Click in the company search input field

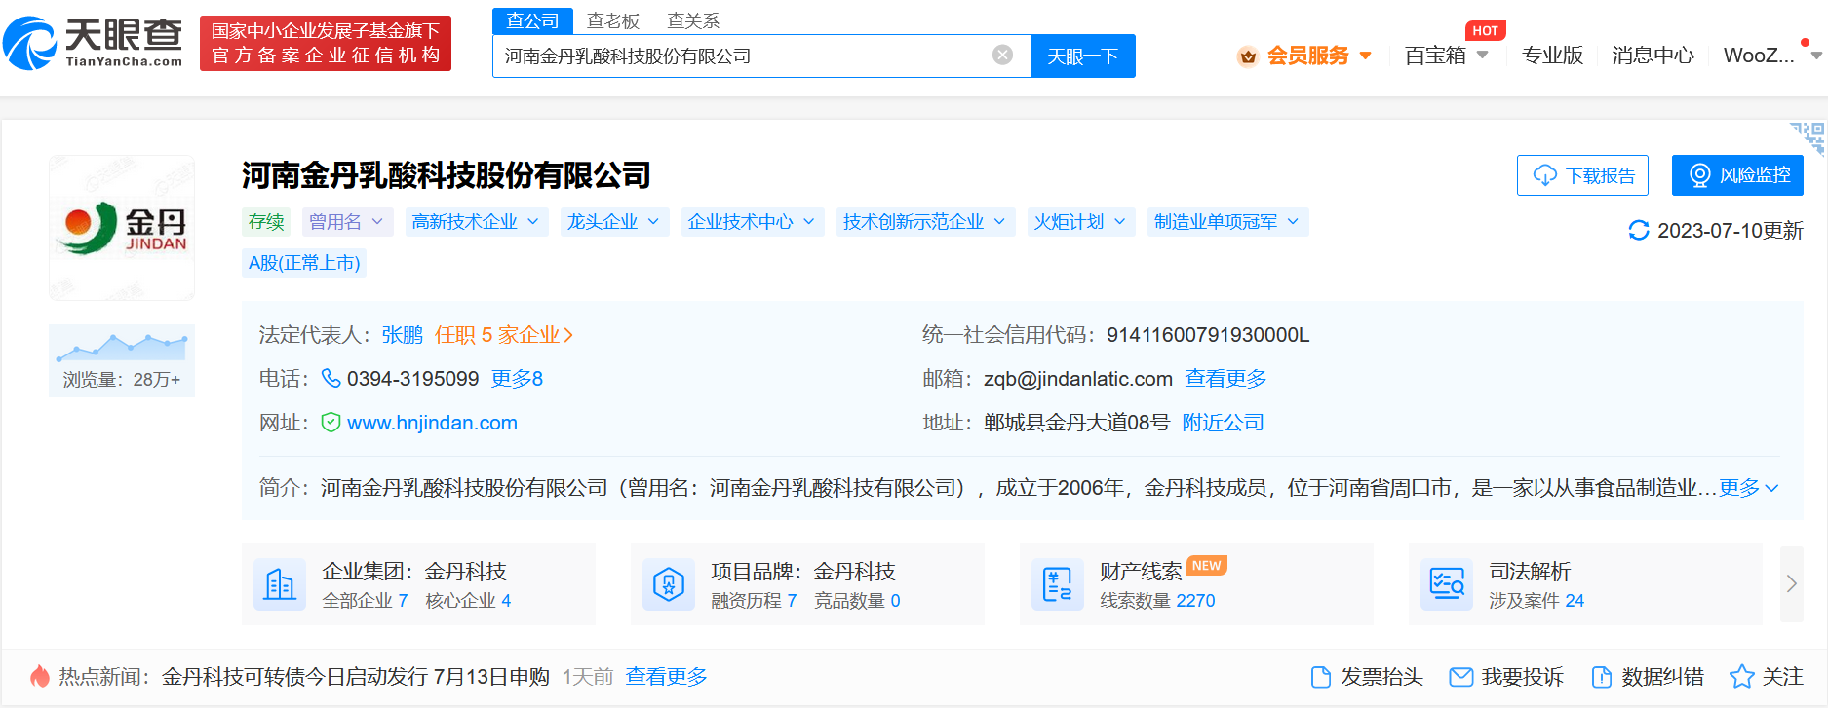tap(741, 56)
